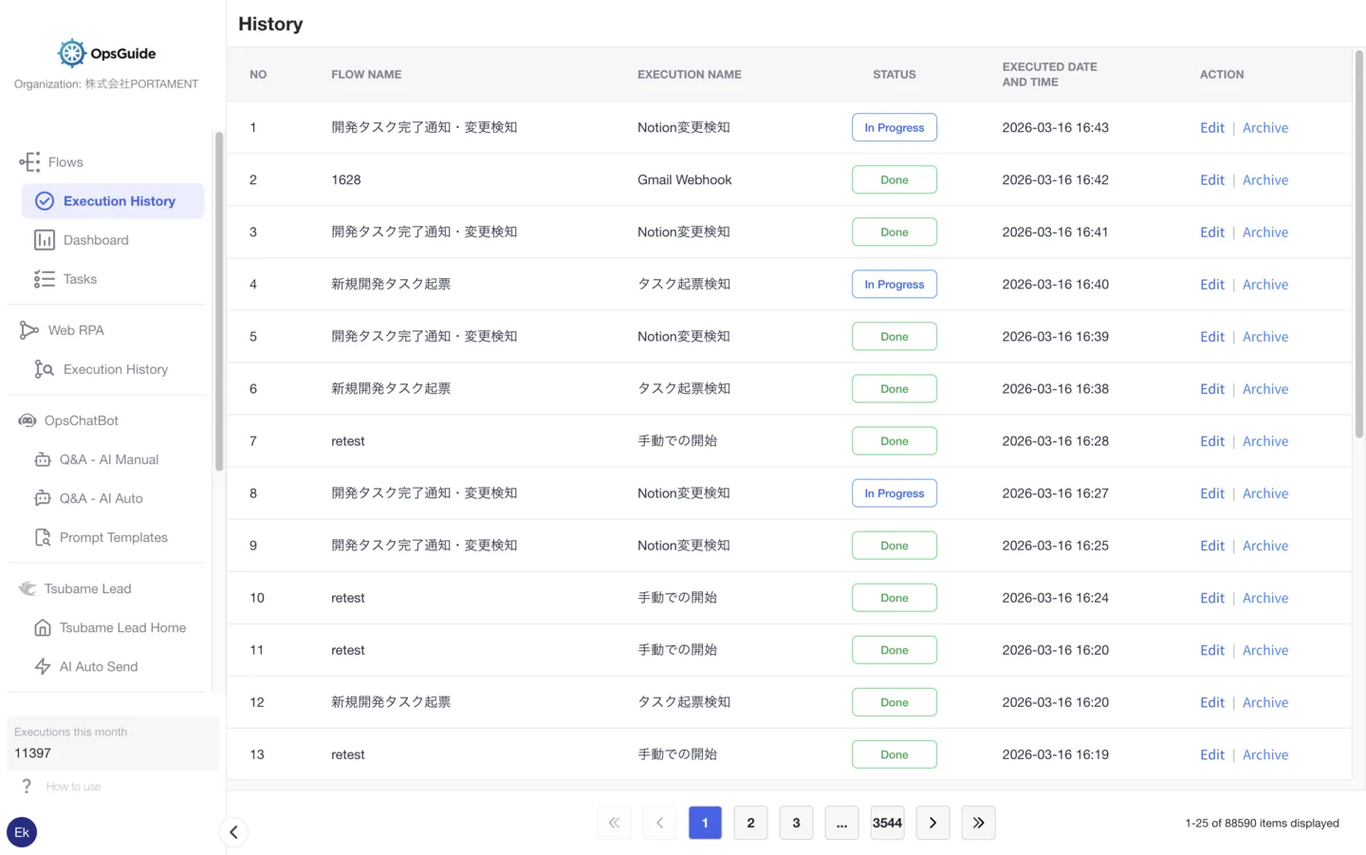
Task: Open Execution History under Web RPA
Action: click(x=116, y=369)
